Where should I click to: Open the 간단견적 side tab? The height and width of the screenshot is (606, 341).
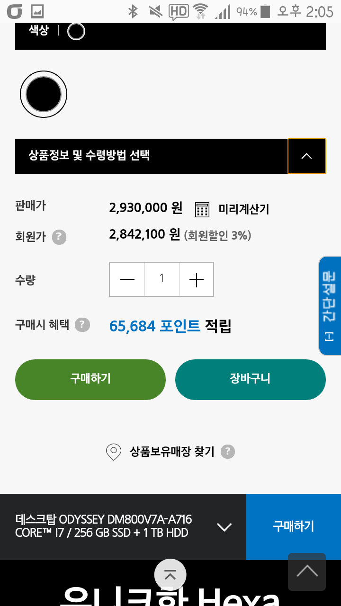[x=330, y=306]
